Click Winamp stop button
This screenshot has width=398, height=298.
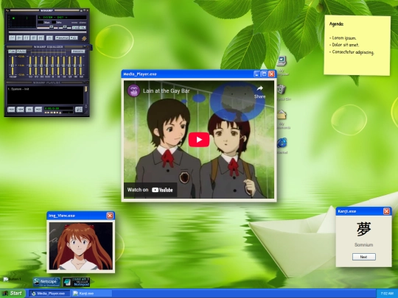[34, 38]
